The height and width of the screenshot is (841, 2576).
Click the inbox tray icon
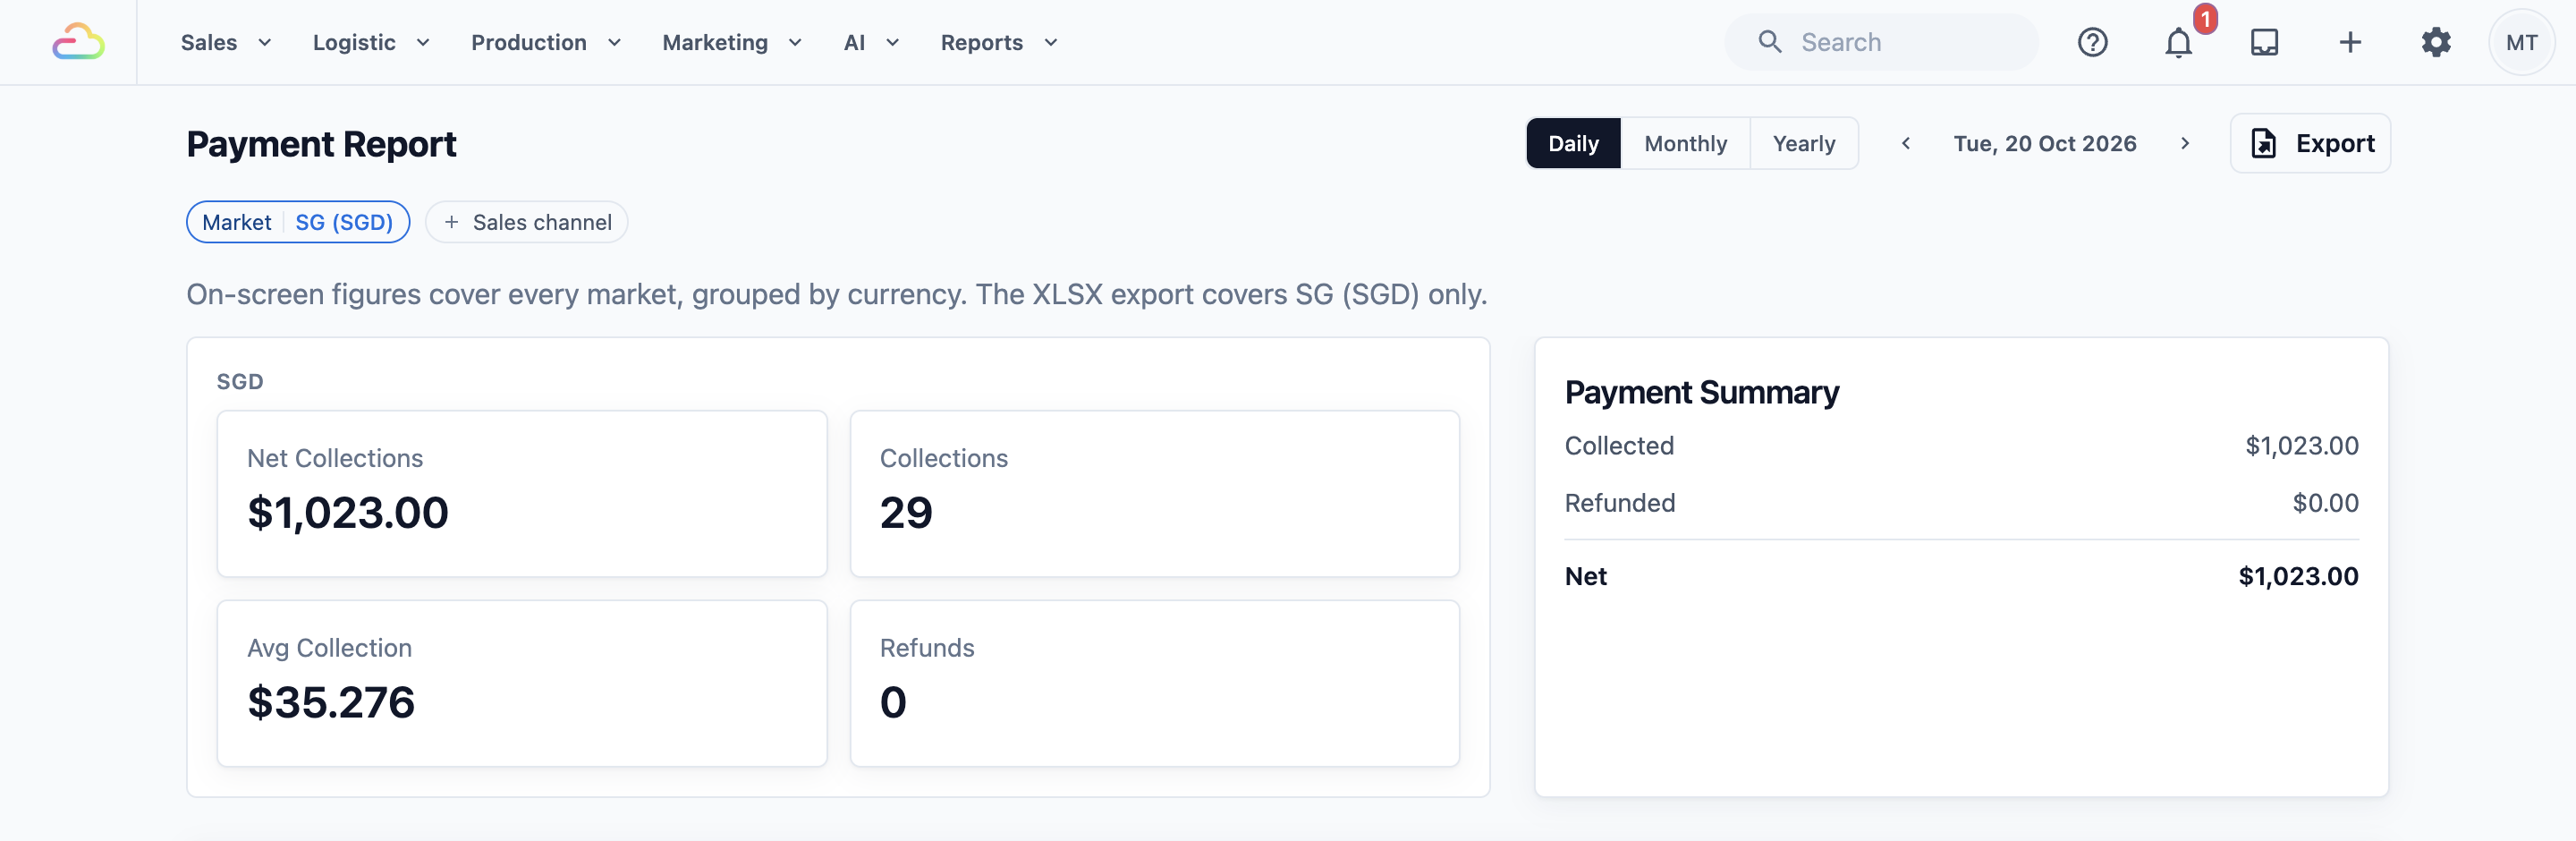[x=2264, y=42]
